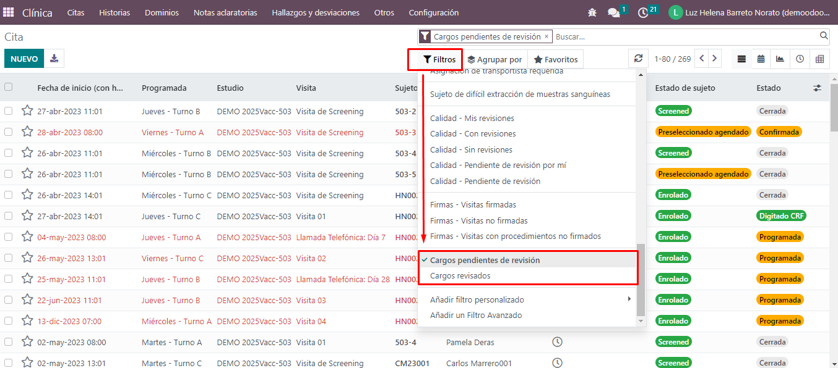Select the Cargos revisados filter
Viewport: 838px width, 368px height.
point(460,276)
